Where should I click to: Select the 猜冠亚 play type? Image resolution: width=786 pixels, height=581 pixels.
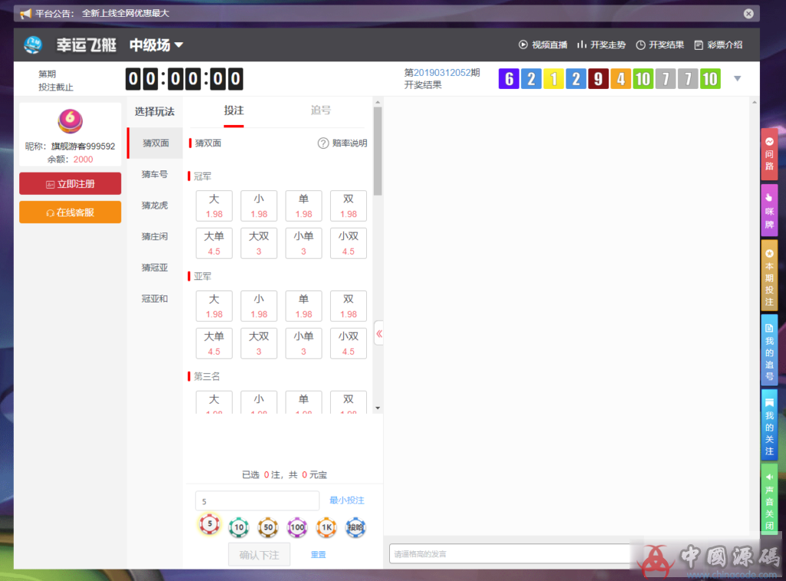tap(154, 268)
